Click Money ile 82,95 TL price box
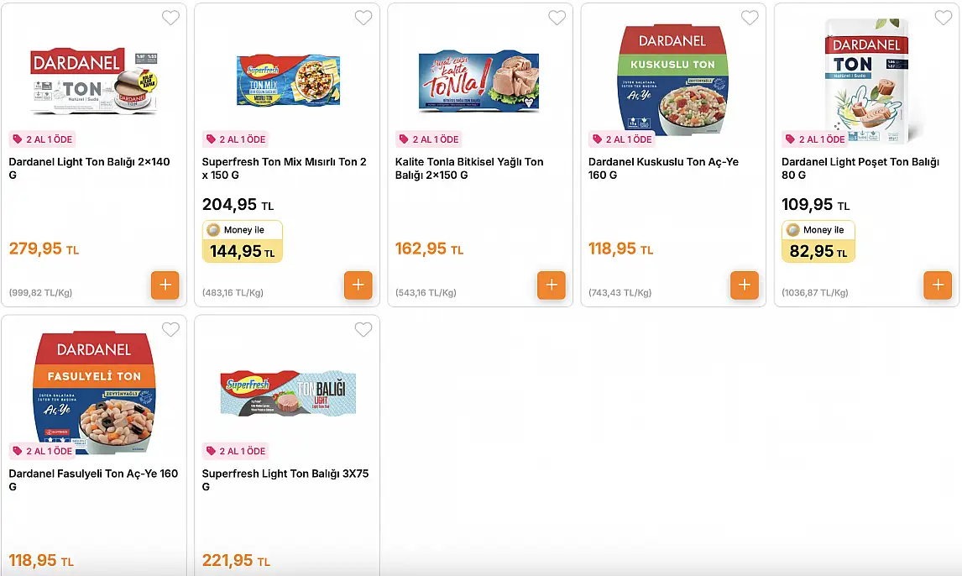This screenshot has width=962, height=576. pos(818,242)
